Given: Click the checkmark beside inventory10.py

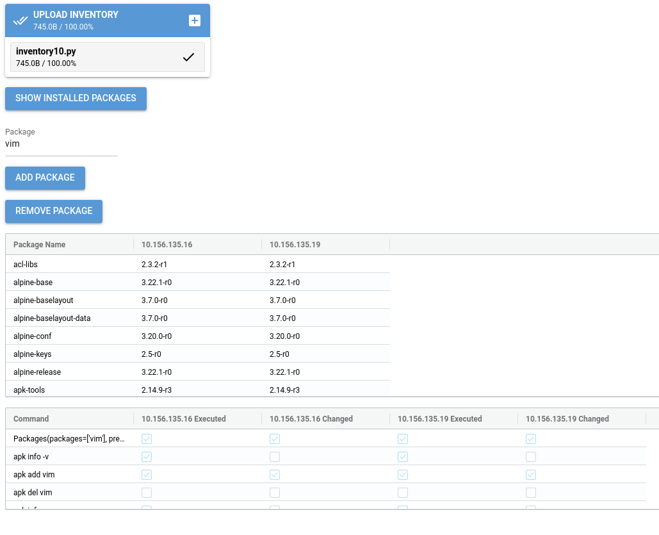Looking at the screenshot, I should pyautogui.click(x=188, y=57).
